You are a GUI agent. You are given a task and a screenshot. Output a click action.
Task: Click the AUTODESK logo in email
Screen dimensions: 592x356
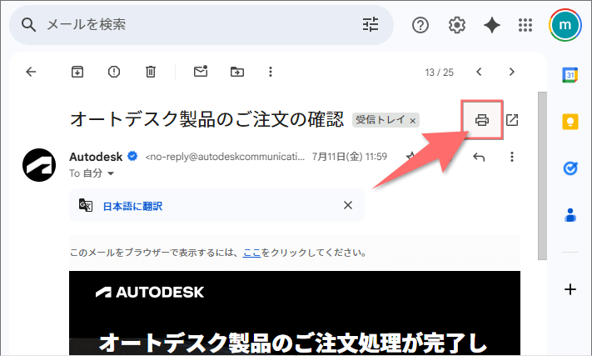pyautogui.click(x=150, y=292)
